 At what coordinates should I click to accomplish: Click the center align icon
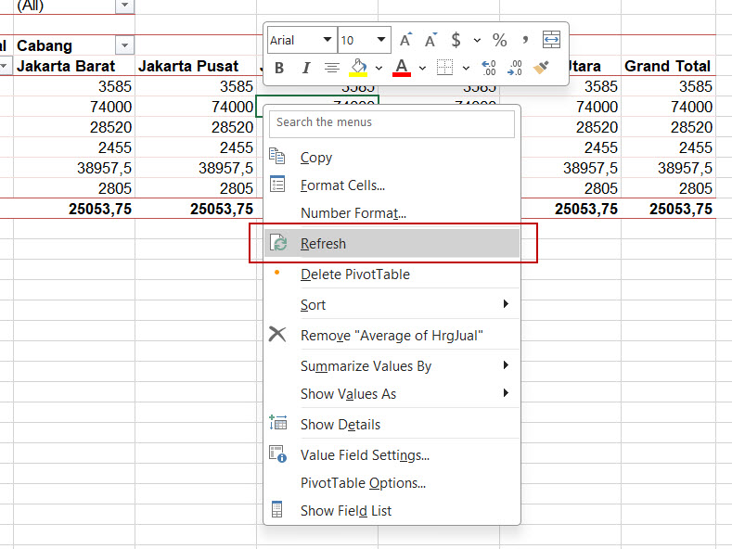pyautogui.click(x=332, y=68)
